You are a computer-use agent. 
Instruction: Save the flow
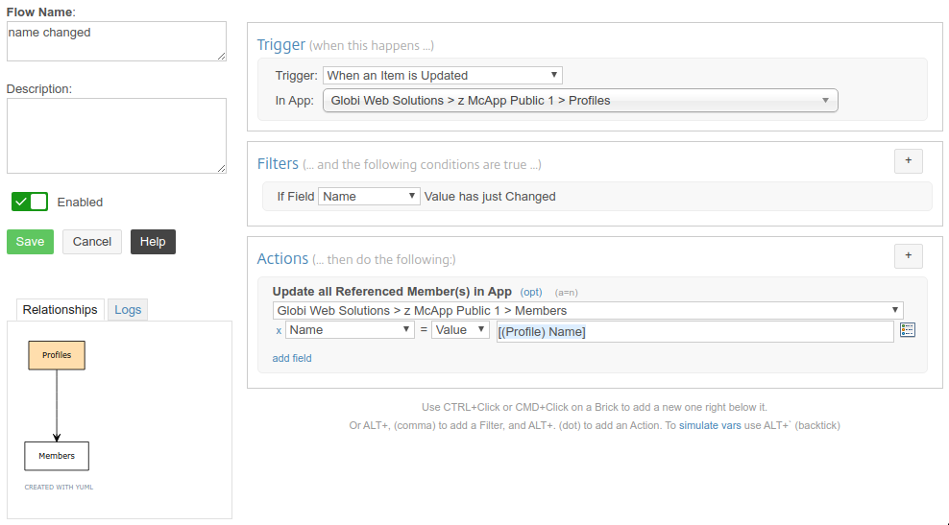[x=31, y=242]
